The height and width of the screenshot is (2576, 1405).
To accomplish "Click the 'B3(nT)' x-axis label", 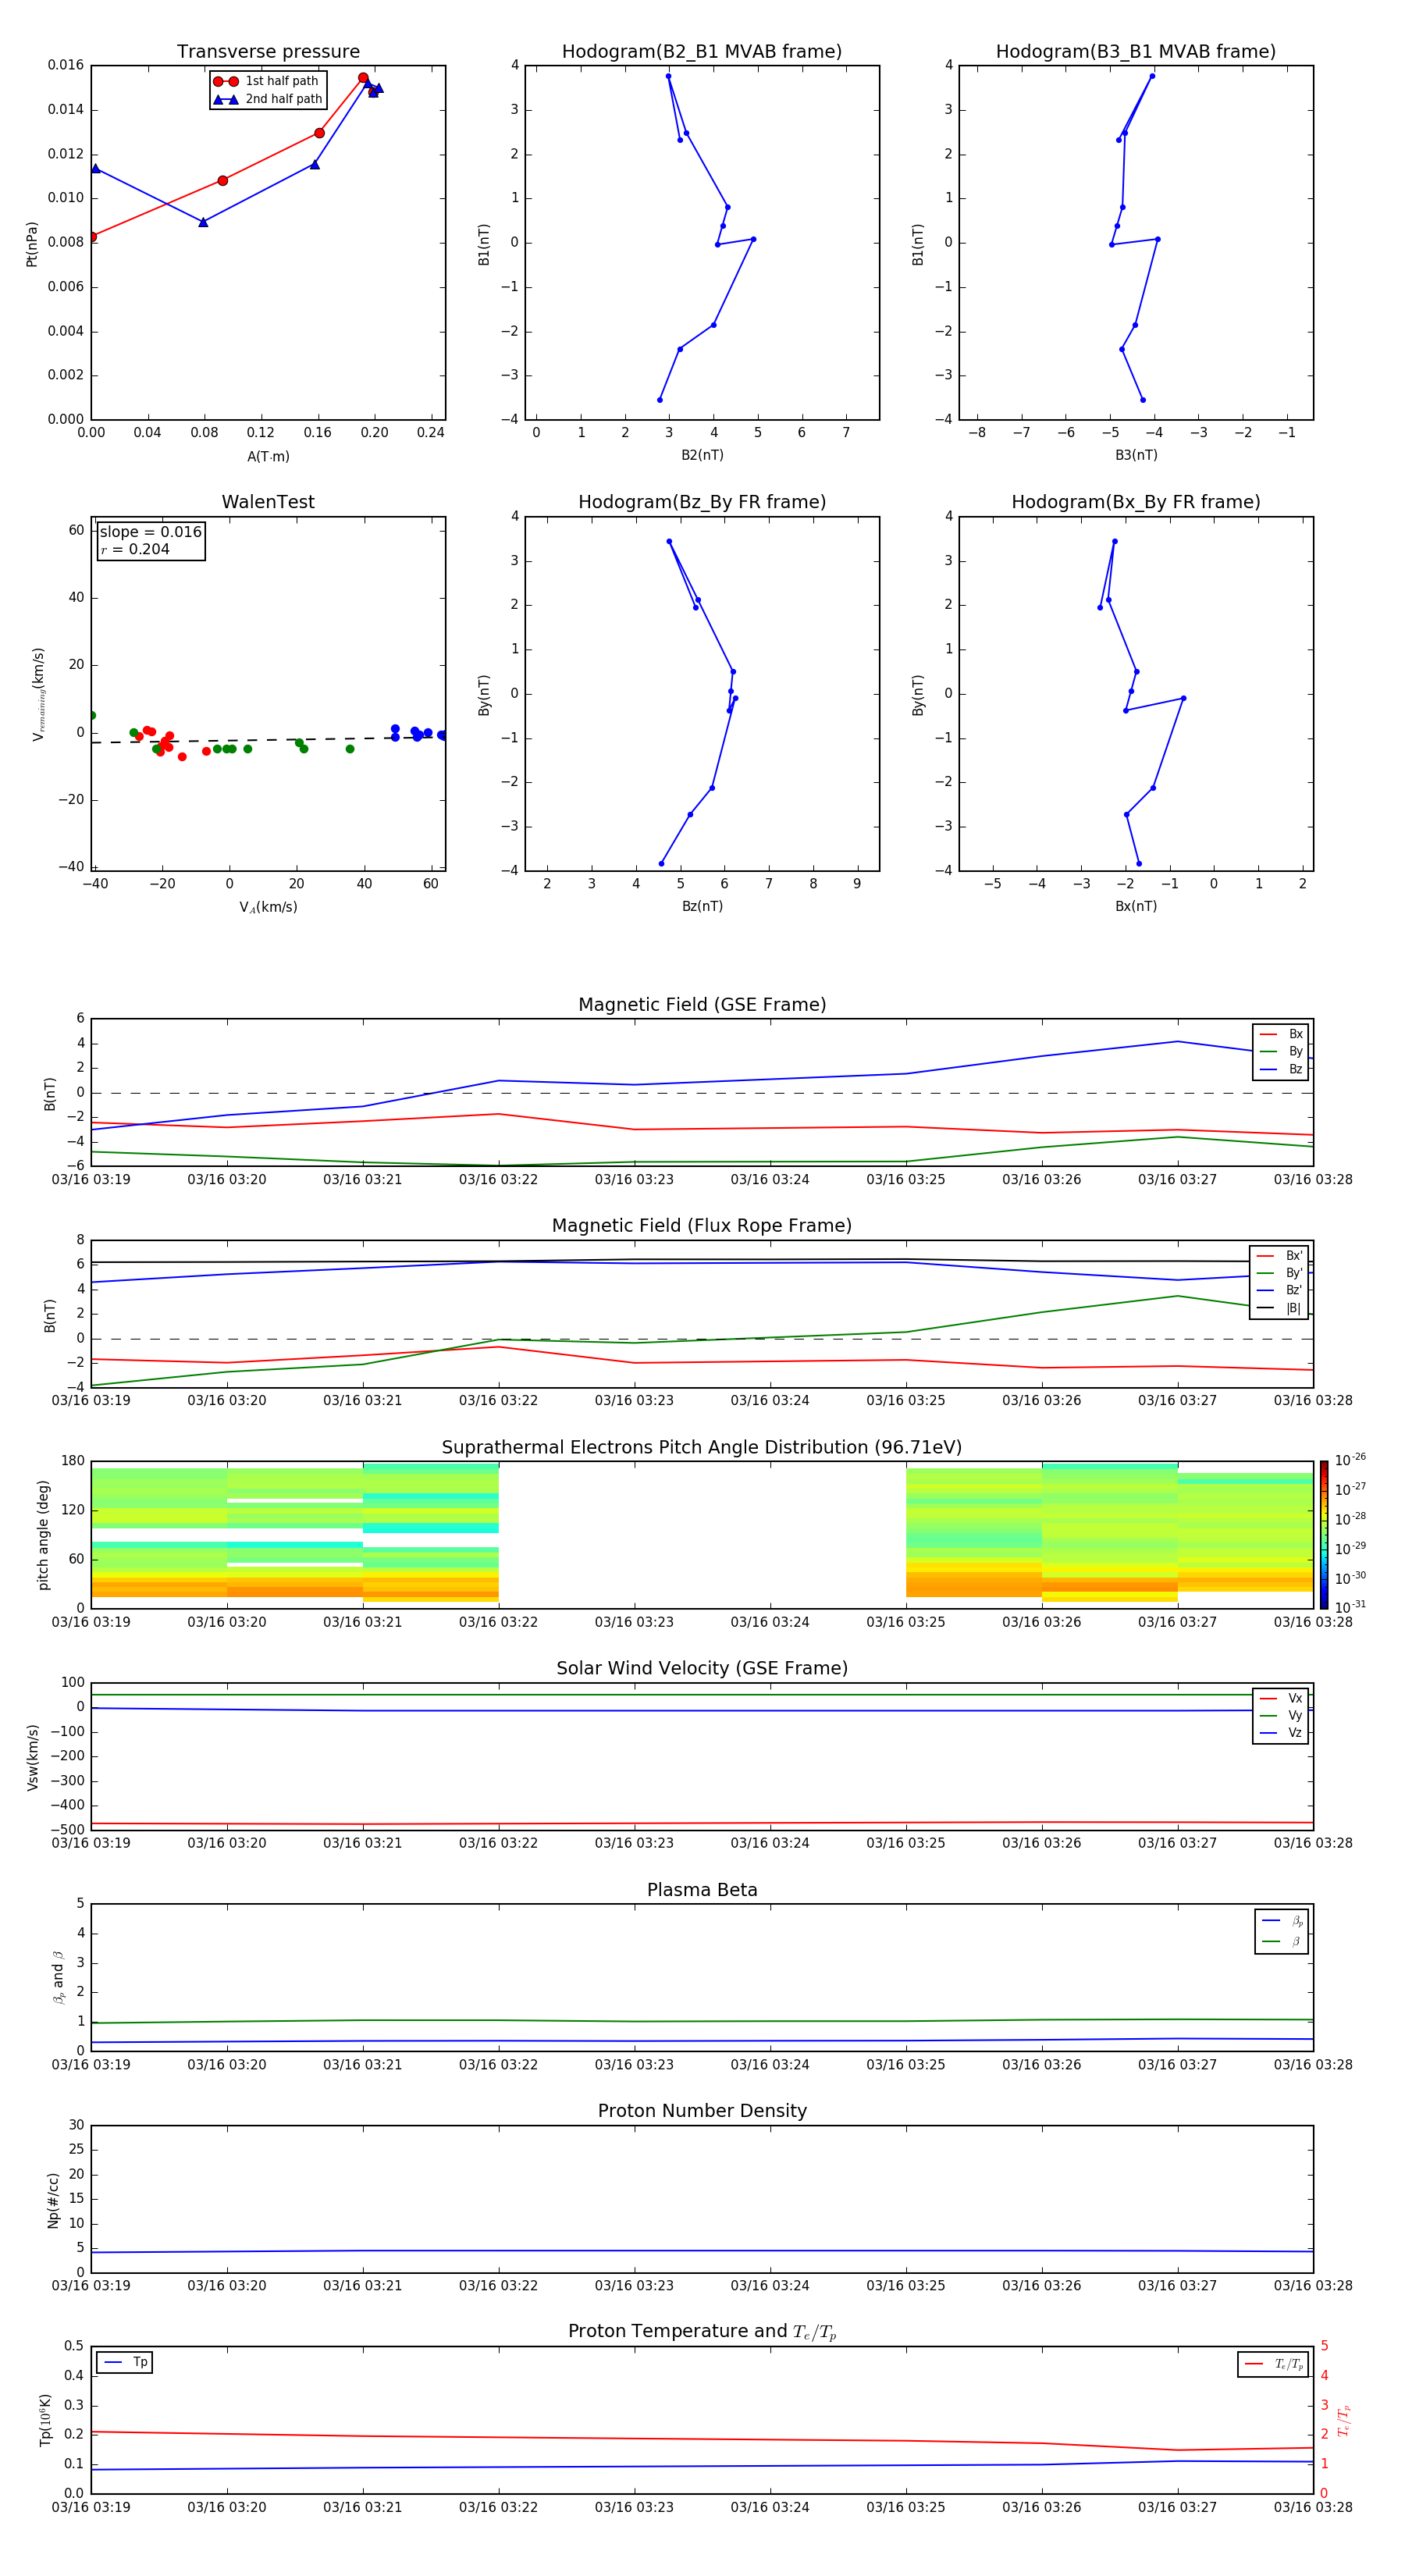I will (x=1136, y=455).
